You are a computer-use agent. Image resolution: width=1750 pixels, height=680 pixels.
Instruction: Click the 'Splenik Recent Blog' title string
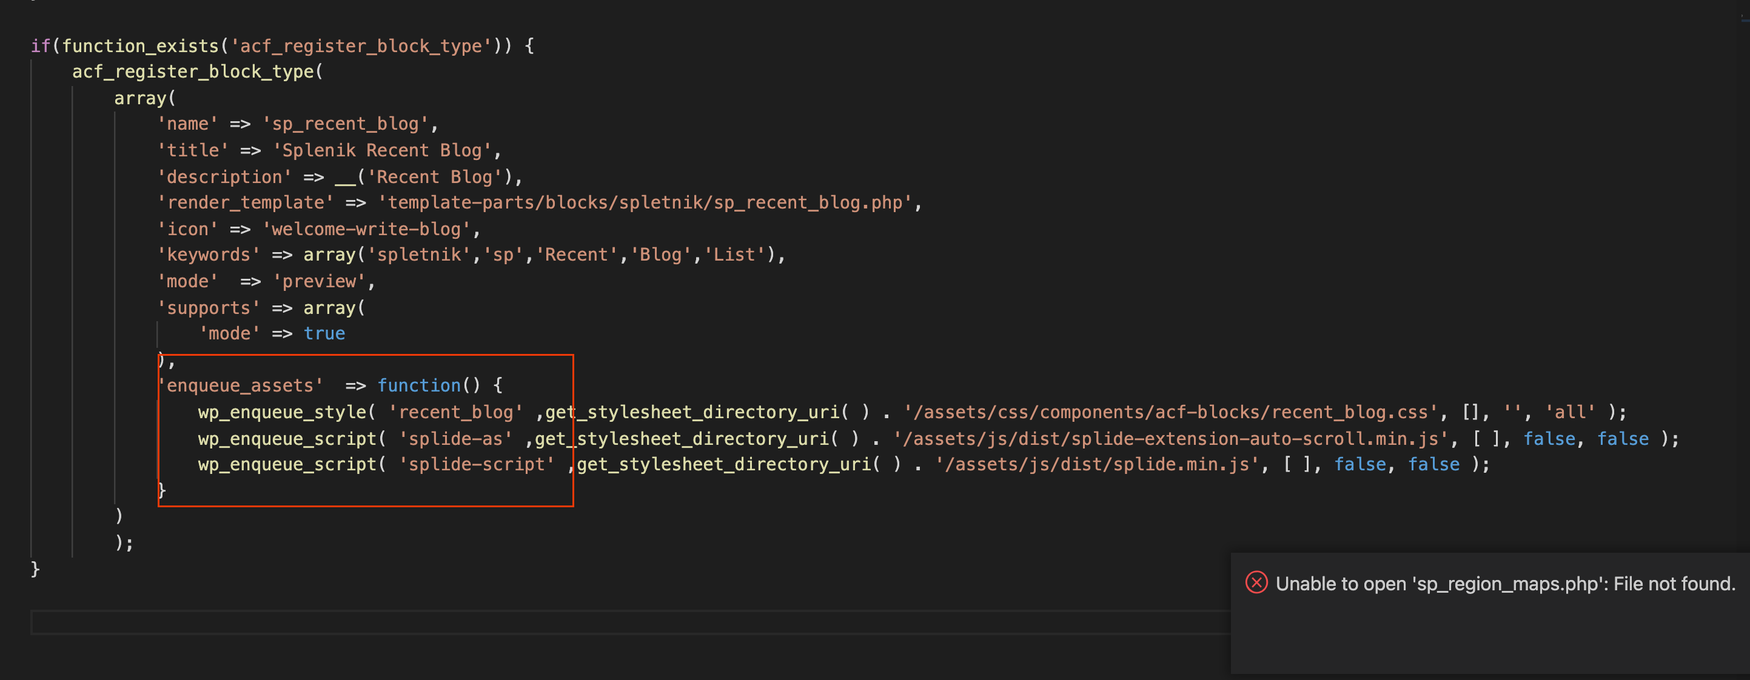382,150
